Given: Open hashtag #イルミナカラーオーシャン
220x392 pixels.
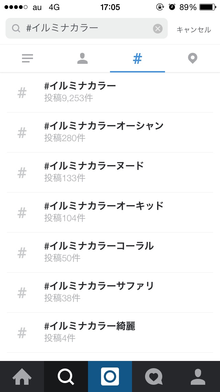Looking at the screenshot, I should point(110,132).
